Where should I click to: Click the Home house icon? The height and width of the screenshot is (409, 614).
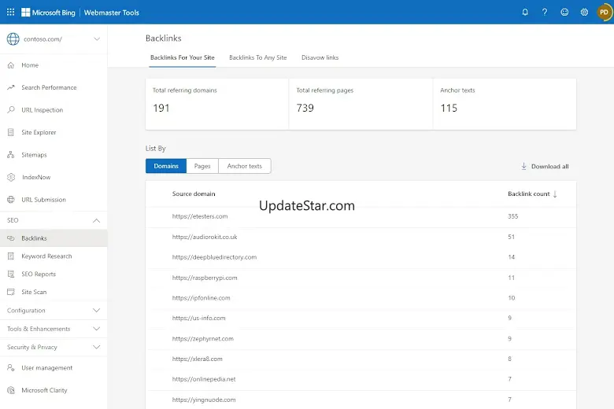(11, 65)
